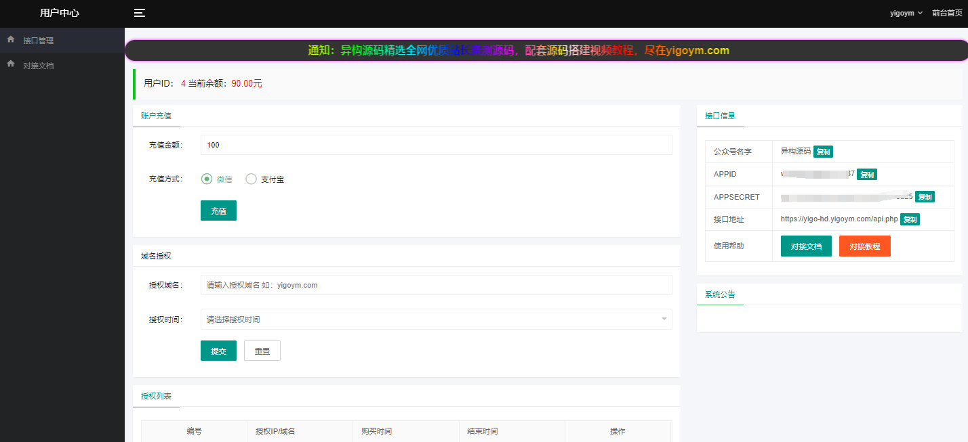Copy the 公众号名字 value
Image resolution: width=968 pixels, height=442 pixels.
pyautogui.click(x=823, y=152)
